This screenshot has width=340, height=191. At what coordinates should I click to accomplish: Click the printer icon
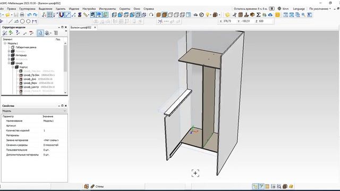(22, 15)
